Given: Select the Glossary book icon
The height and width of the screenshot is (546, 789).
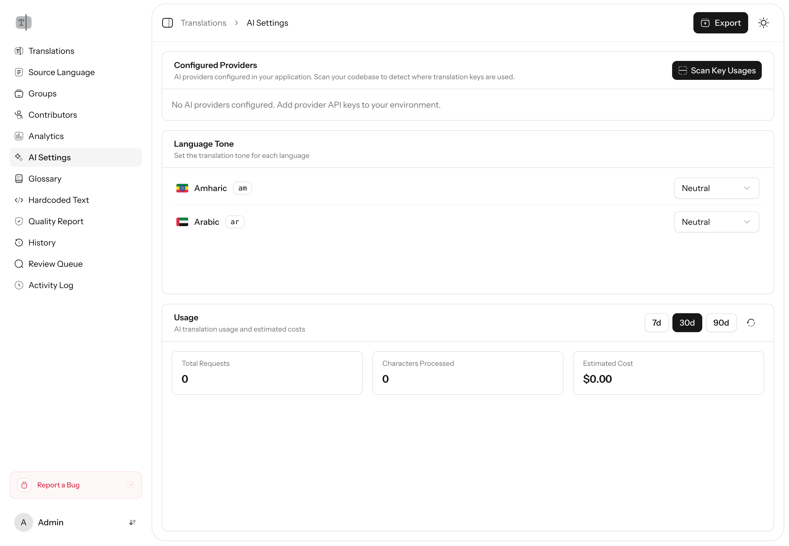Looking at the screenshot, I should click(x=19, y=178).
